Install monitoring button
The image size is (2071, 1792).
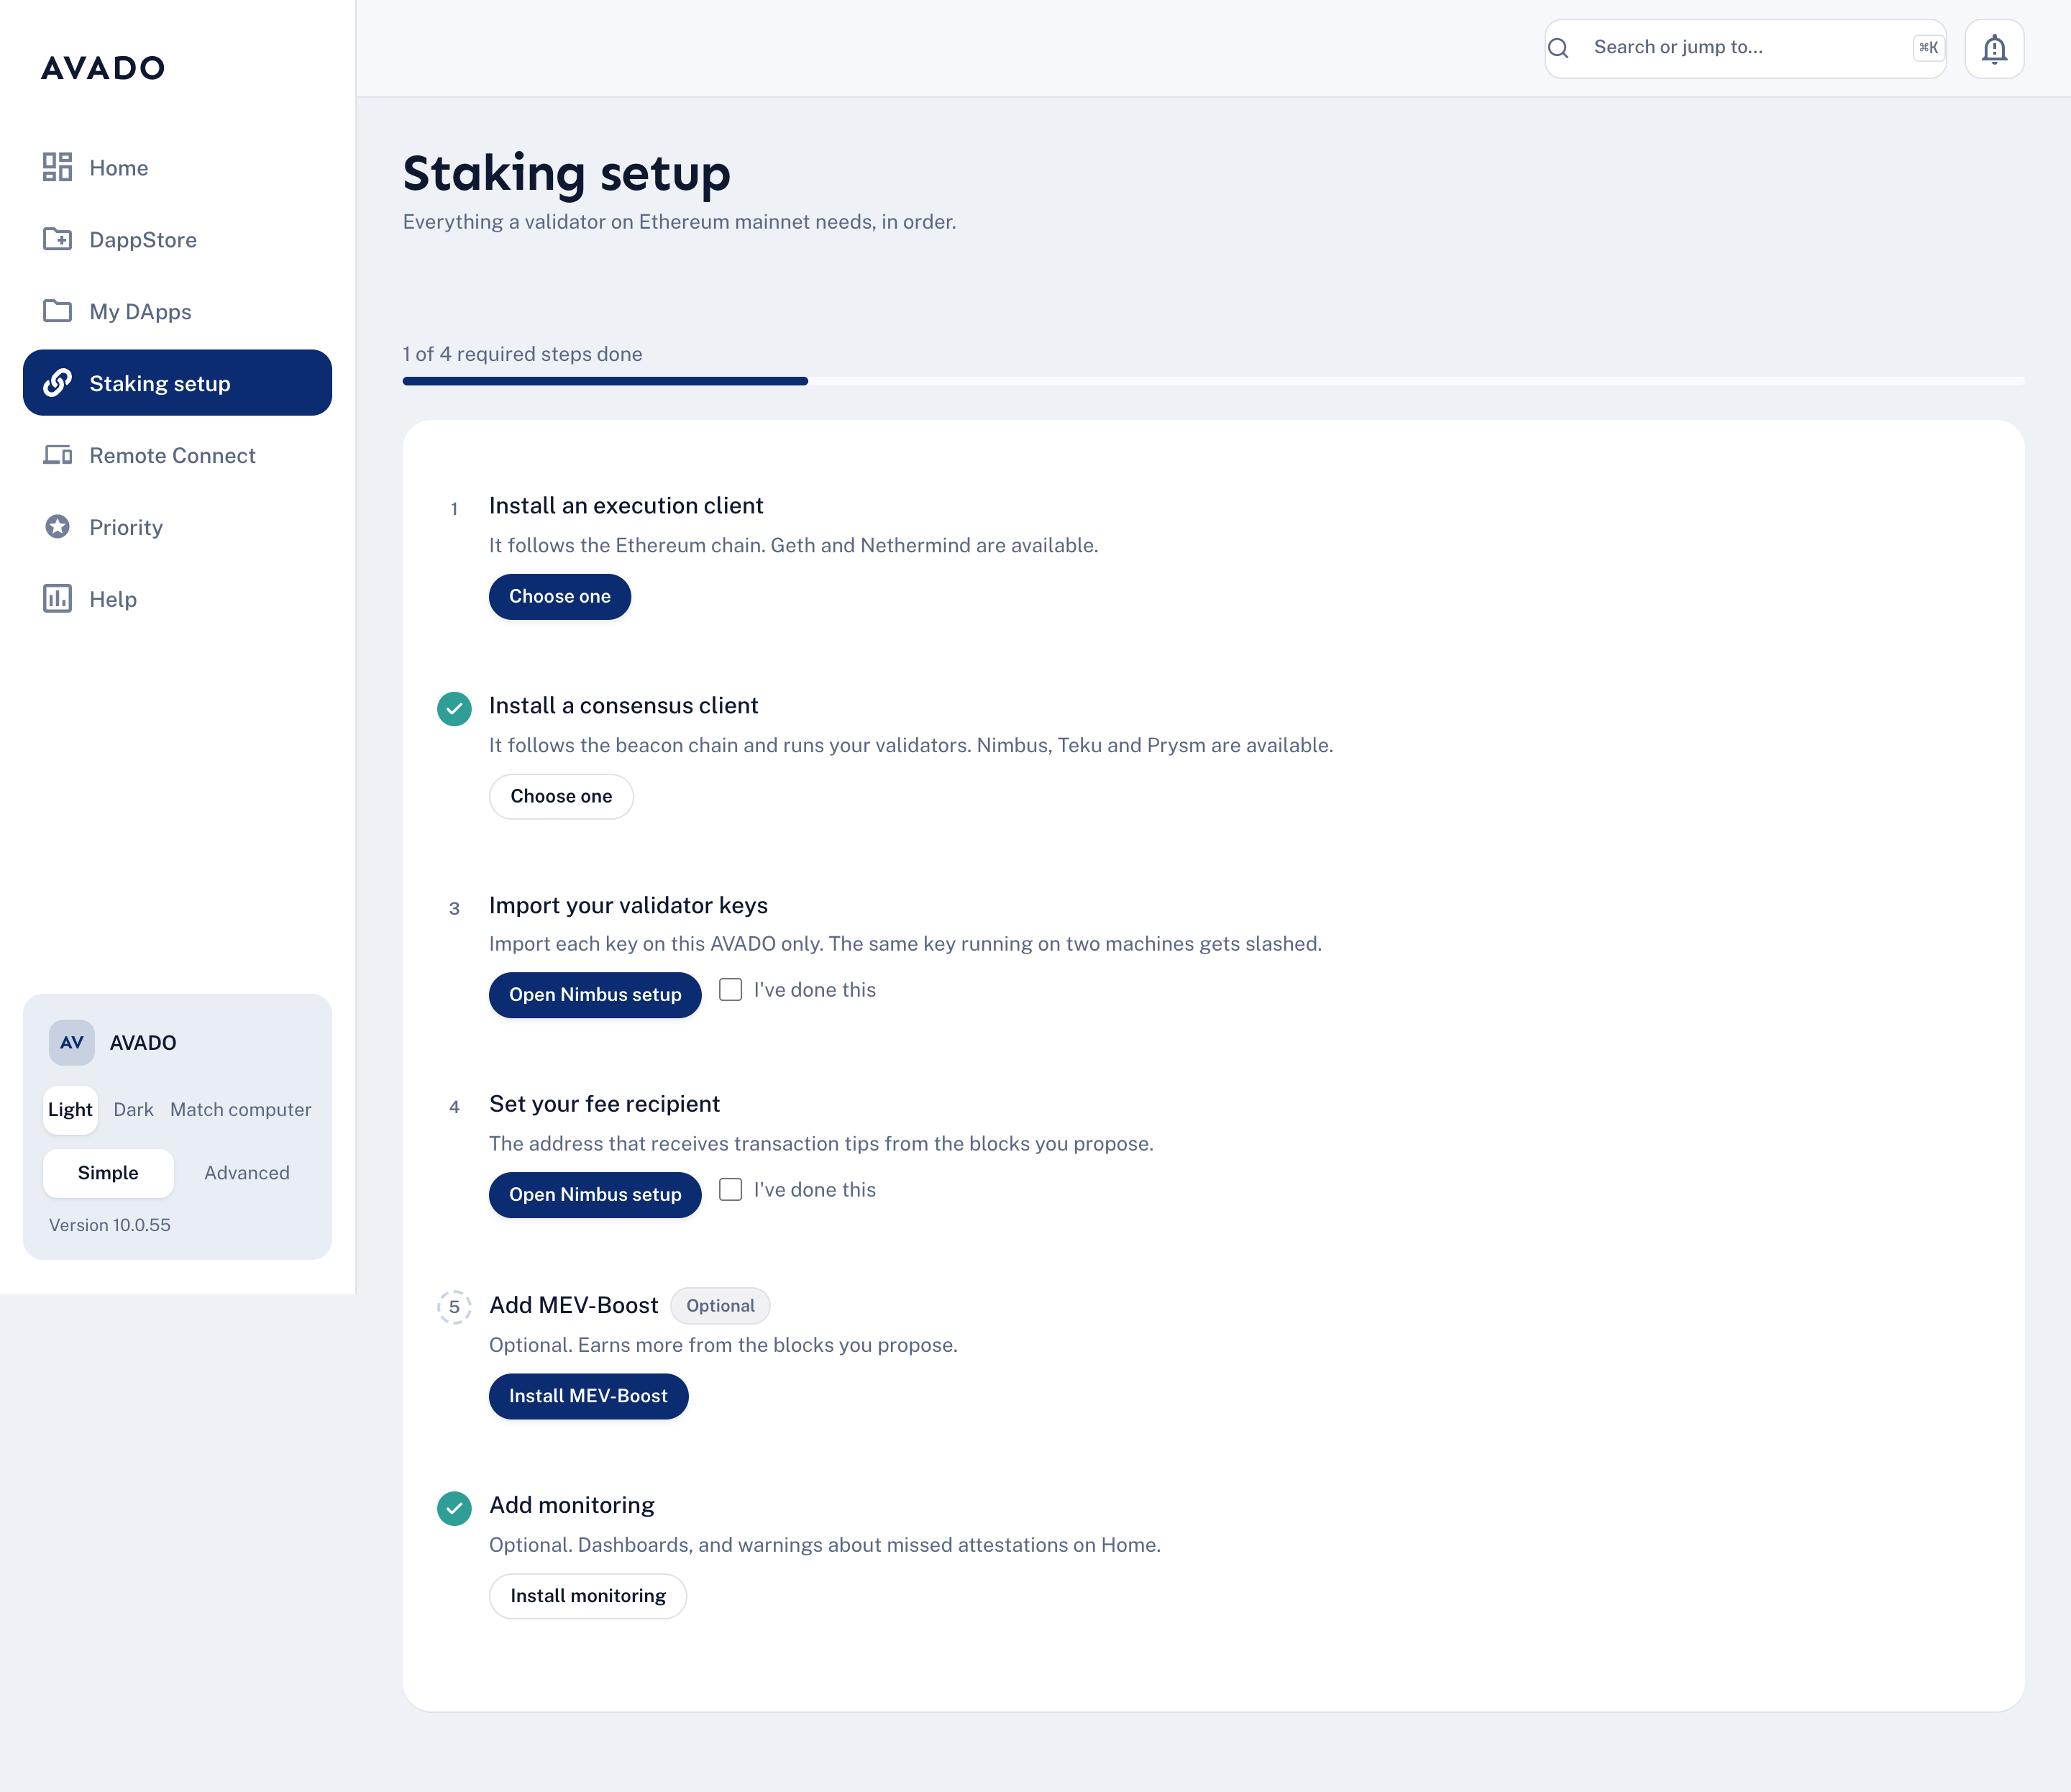pos(588,1596)
